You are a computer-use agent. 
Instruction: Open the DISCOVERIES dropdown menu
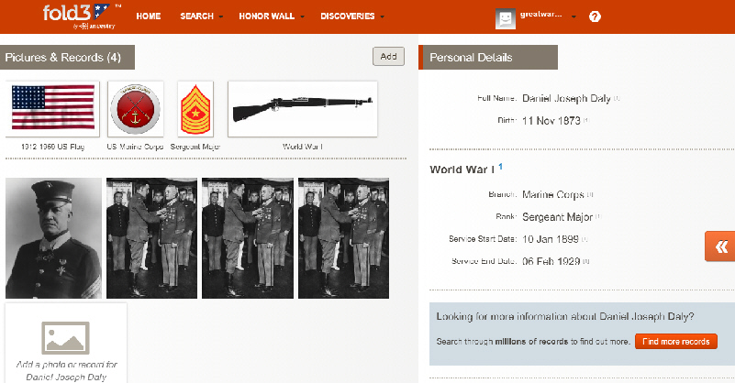pyautogui.click(x=351, y=17)
